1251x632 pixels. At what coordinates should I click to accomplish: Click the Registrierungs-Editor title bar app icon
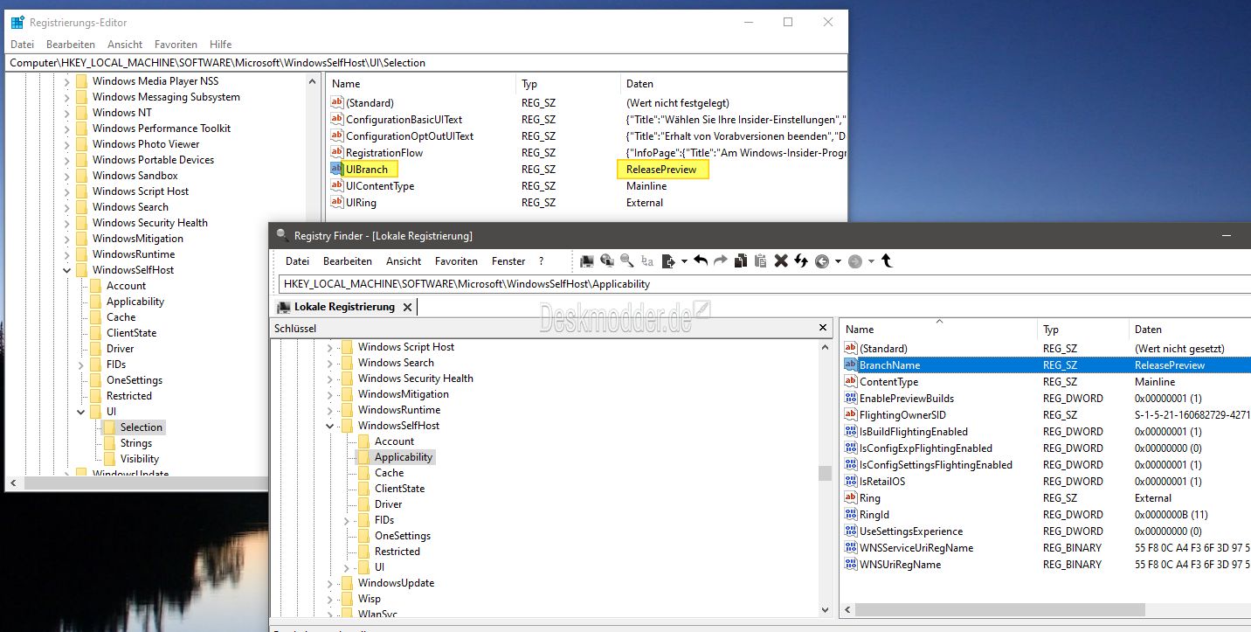pos(17,23)
